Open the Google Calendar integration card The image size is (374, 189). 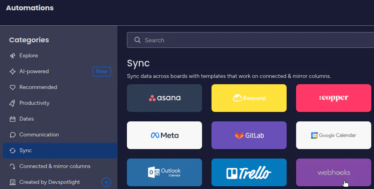click(333, 135)
